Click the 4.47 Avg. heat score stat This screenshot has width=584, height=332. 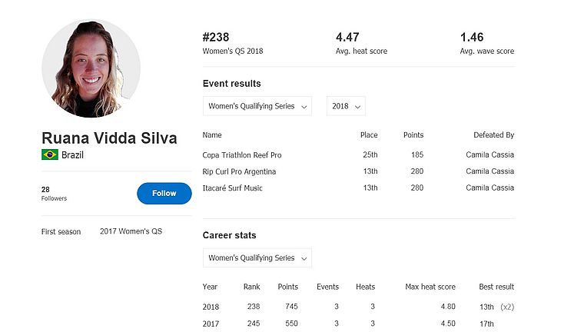coord(361,43)
